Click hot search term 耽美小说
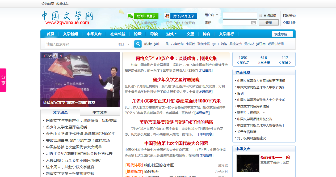Viewport: 336px width, 177px height. pyautogui.click(x=204, y=44)
